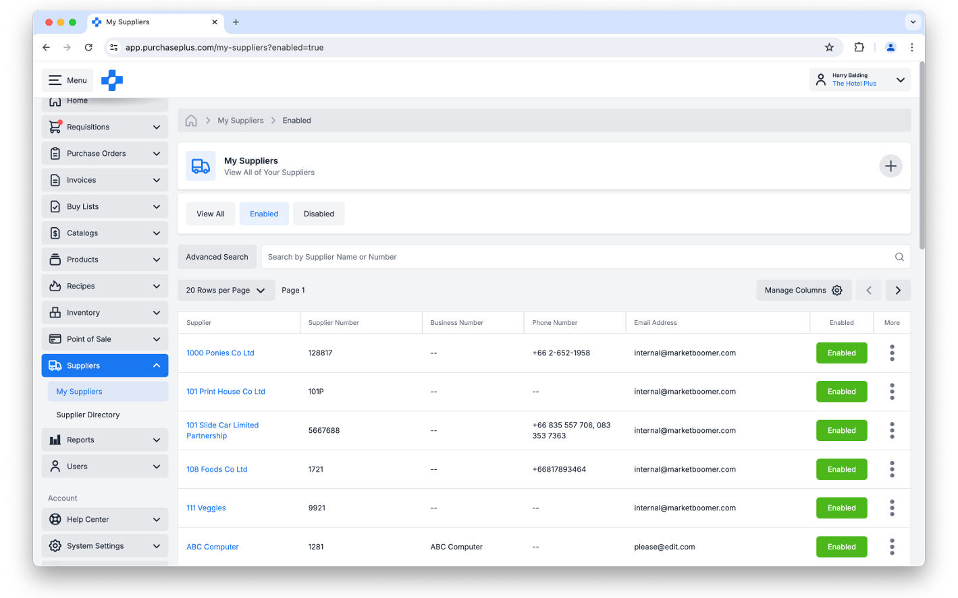Click the Advanced Search button

pos(217,257)
